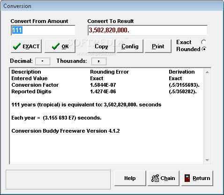Click the 'Derivation' column header
The height and width of the screenshot is (195, 224).
(182, 72)
